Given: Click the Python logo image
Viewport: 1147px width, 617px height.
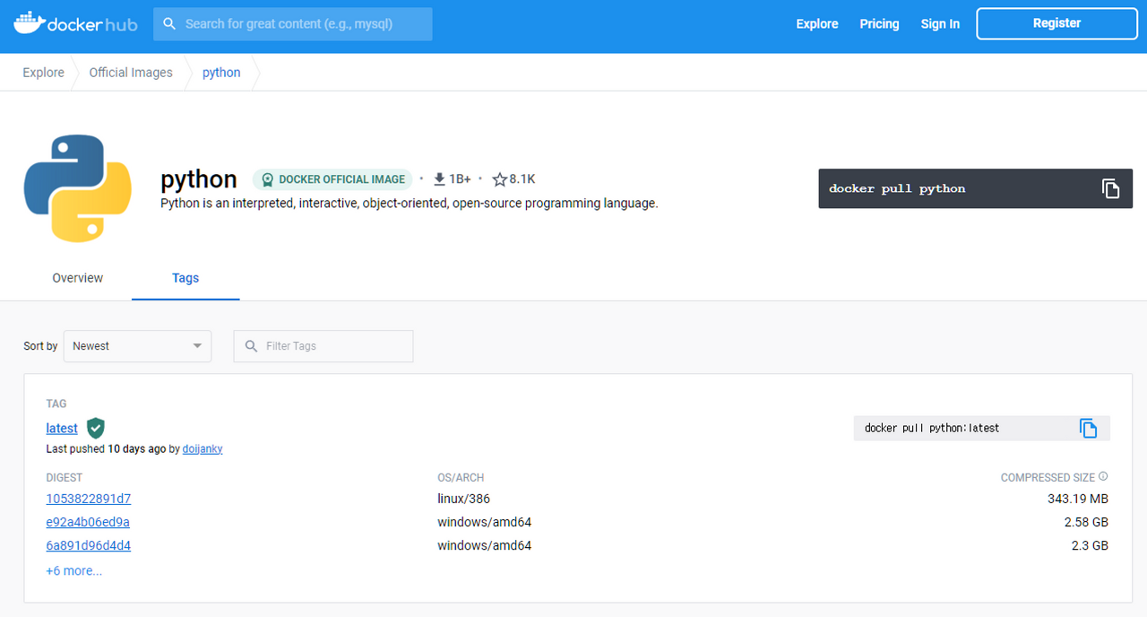Looking at the screenshot, I should (x=78, y=188).
